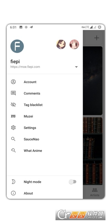Viewport: 111px width, 223px height.
Task: Switch to the pink avatar account
Action: click(x=74, y=44)
